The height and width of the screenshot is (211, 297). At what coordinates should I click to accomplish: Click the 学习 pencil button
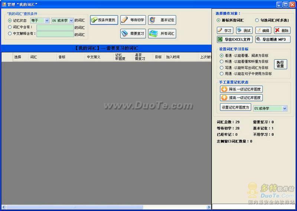point(225,30)
